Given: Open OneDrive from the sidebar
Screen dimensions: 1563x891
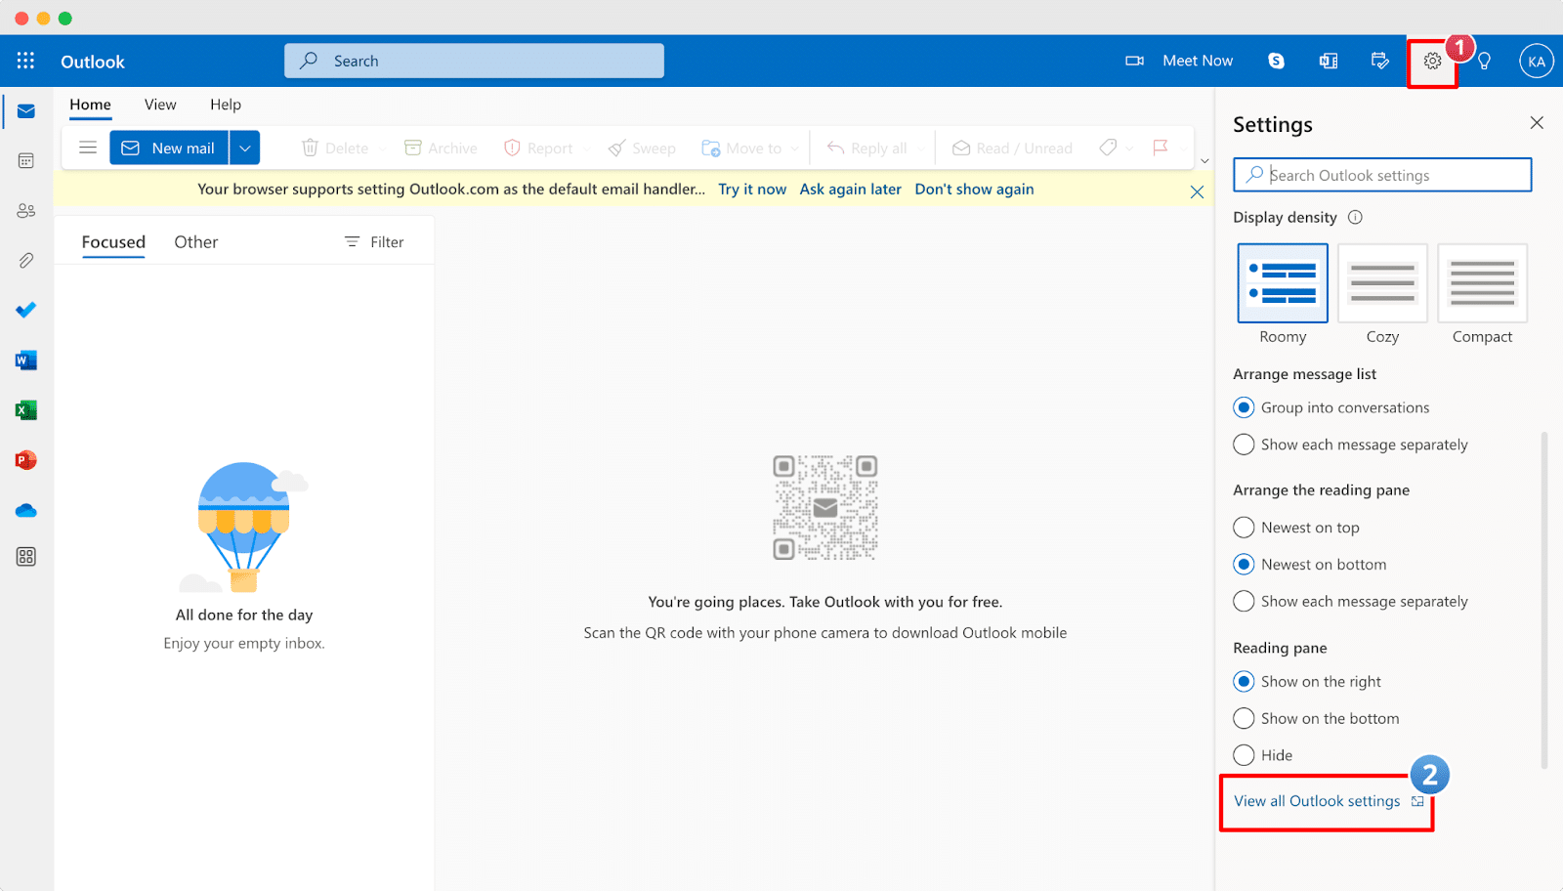Looking at the screenshot, I should click(x=25, y=510).
